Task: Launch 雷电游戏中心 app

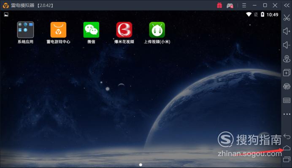Action: (x=58, y=30)
